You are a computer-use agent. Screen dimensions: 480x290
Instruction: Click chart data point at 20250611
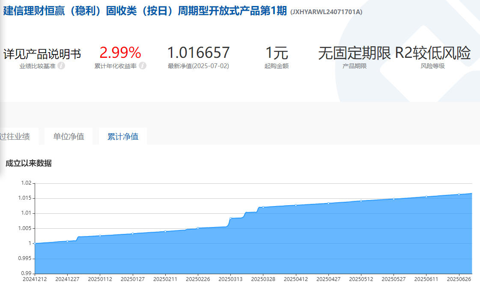click(x=426, y=197)
